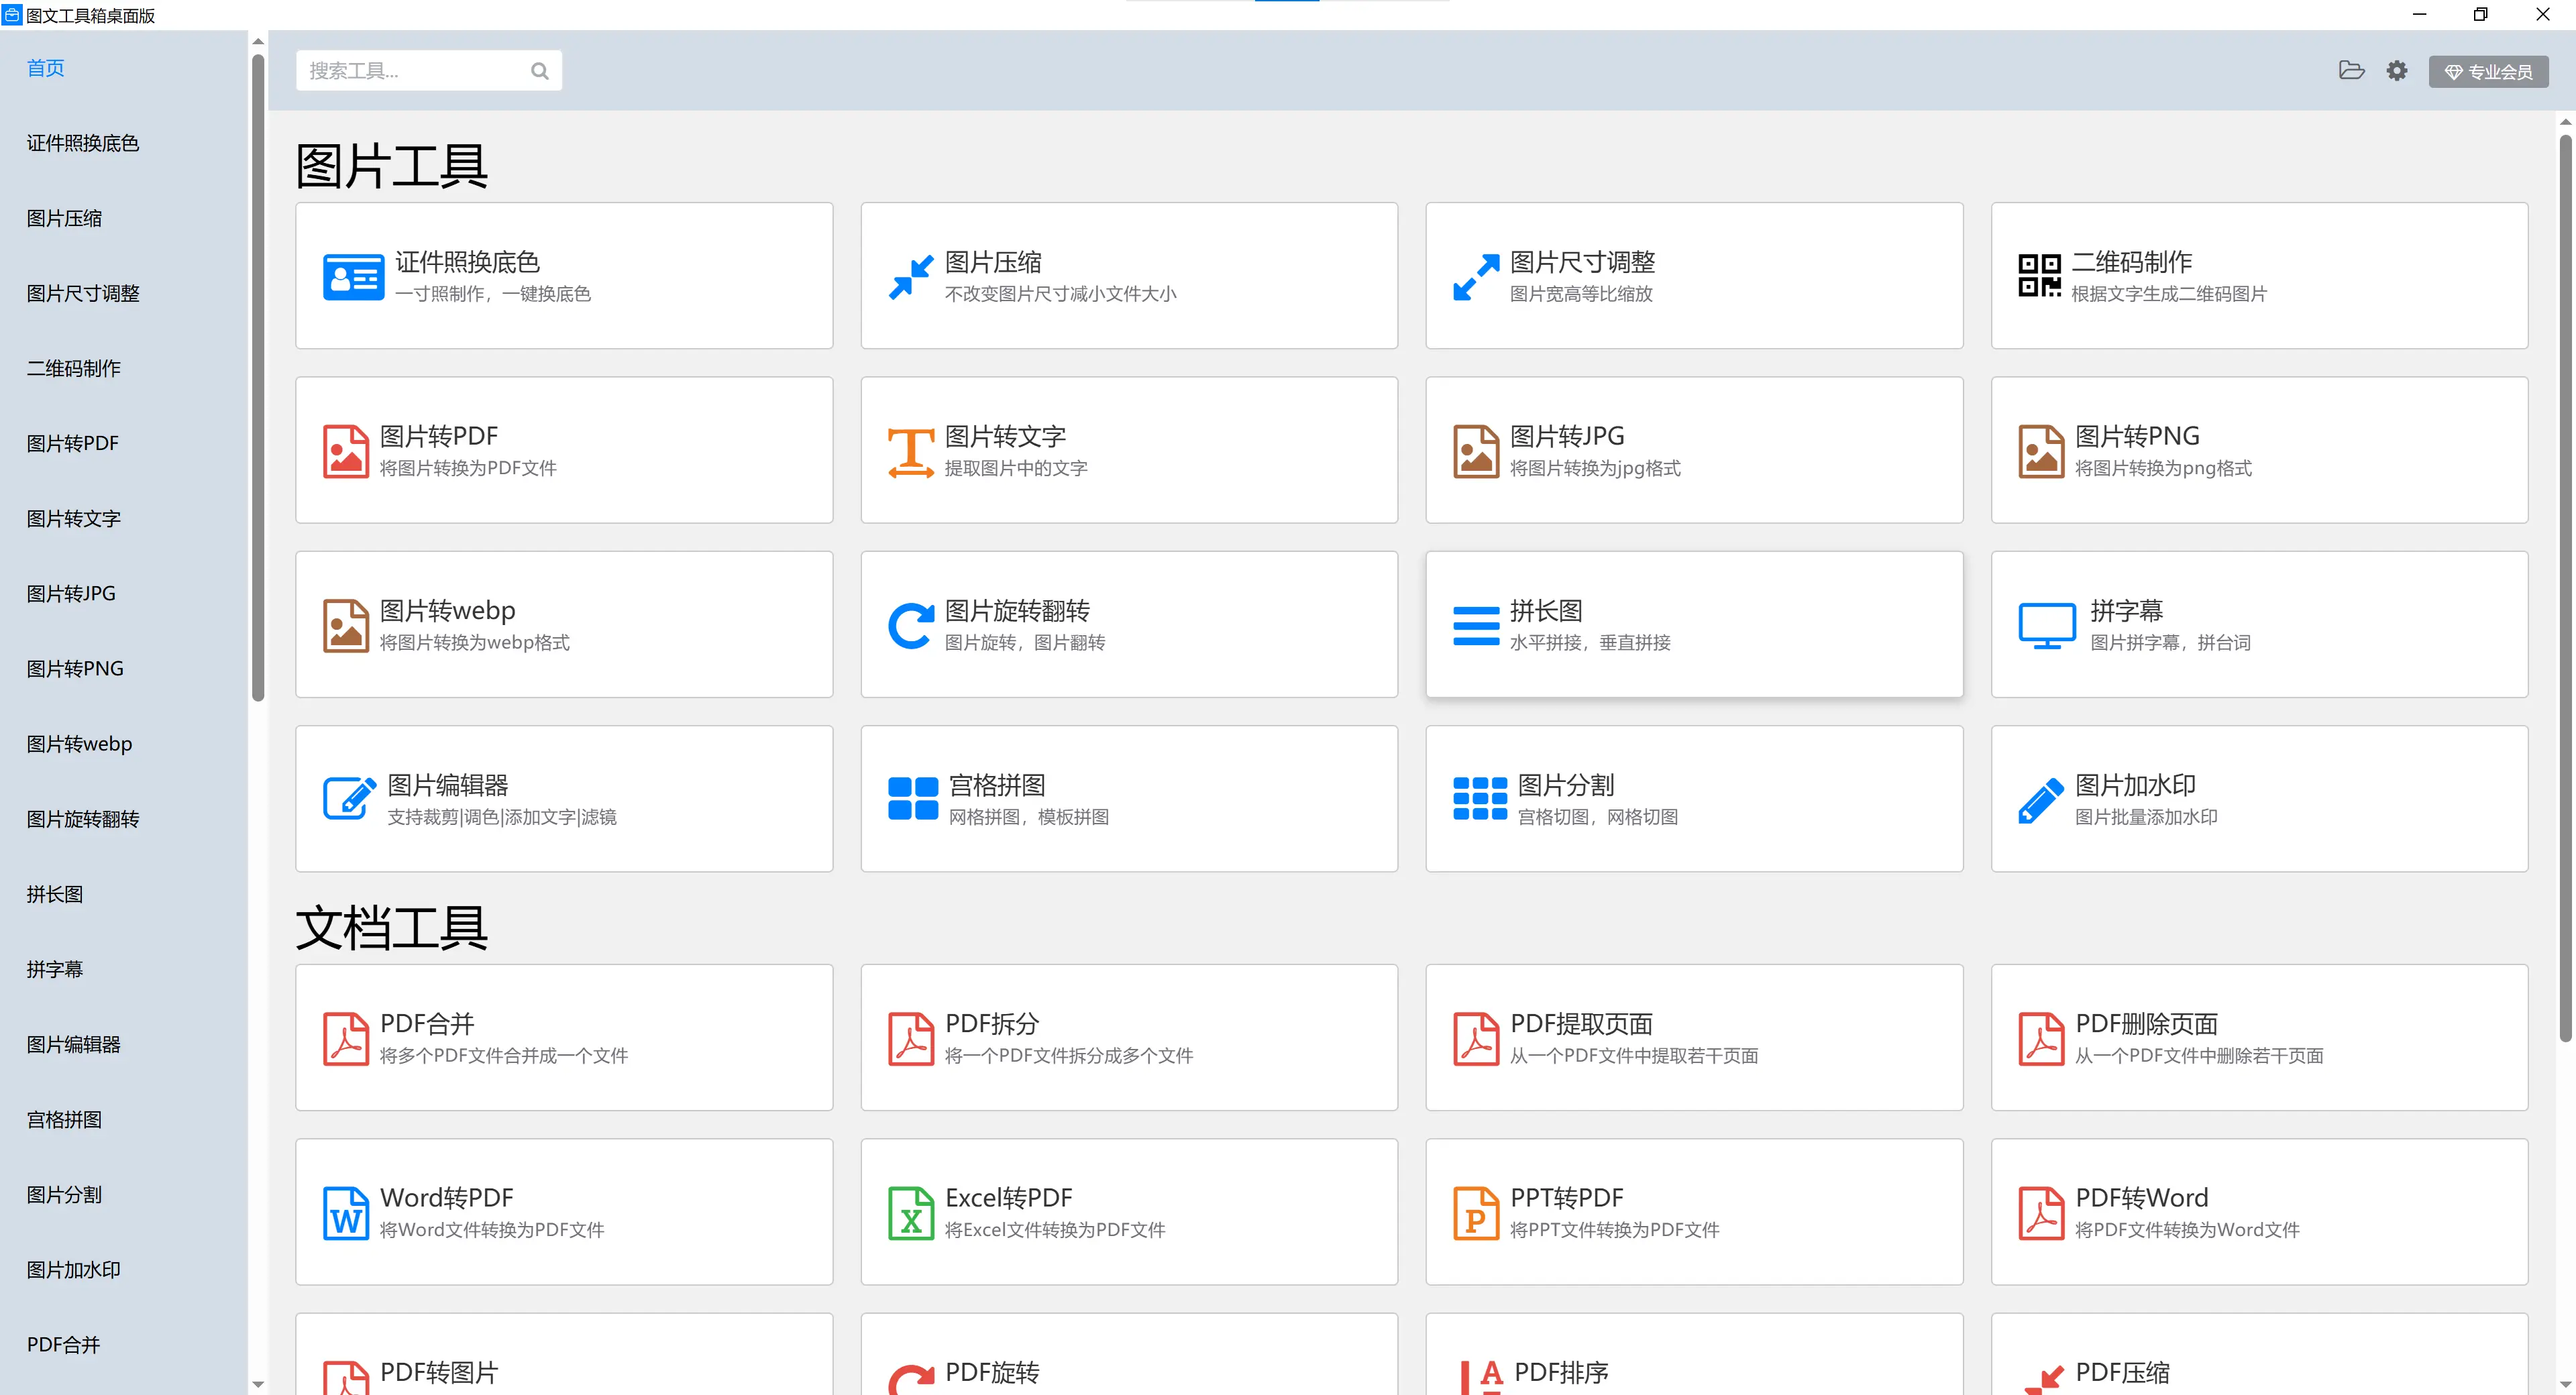Click the search magnifier icon
Screen dimensions: 2576x1395
[540, 70]
